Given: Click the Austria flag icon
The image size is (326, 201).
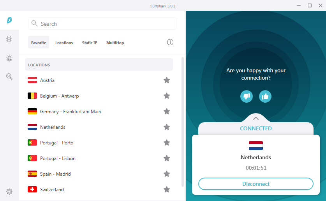Looking at the screenshot, I should tap(32, 80).
